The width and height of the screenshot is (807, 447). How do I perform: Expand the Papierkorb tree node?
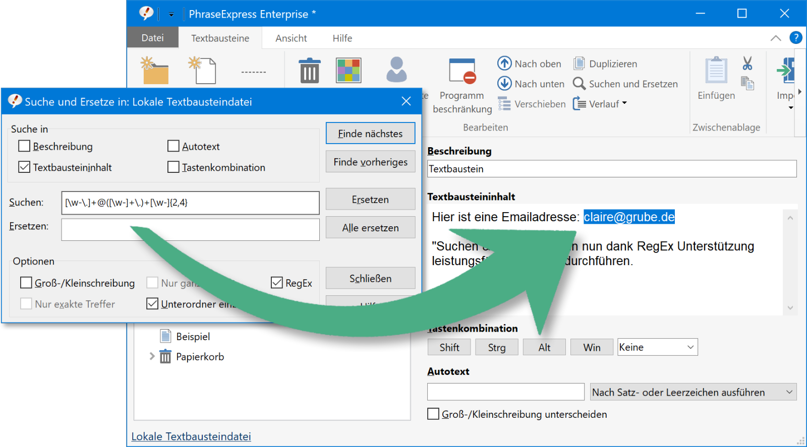coord(152,356)
